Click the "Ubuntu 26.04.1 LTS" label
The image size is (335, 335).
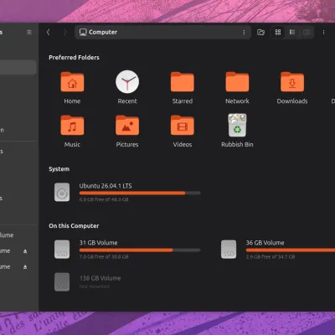click(x=106, y=186)
